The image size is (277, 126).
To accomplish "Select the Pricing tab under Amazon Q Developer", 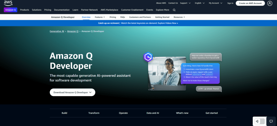I will point(113,17).
